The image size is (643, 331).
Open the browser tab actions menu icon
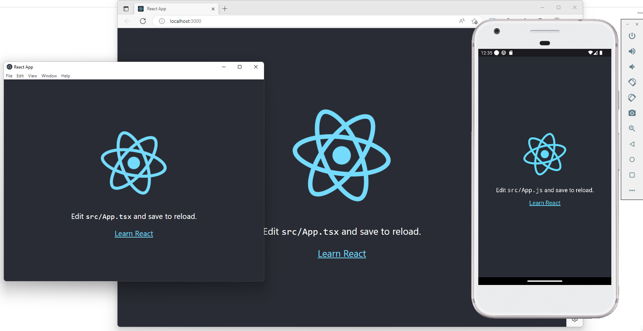pos(126,9)
